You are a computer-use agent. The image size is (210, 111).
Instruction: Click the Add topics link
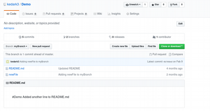point(9,28)
